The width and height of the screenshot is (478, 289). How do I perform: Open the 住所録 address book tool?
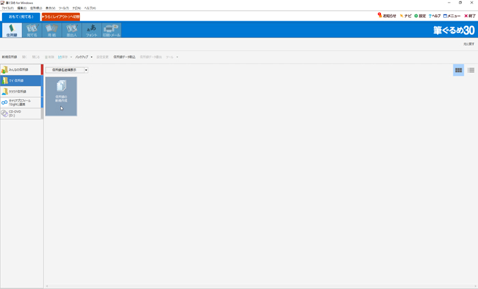[x=12, y=30]
